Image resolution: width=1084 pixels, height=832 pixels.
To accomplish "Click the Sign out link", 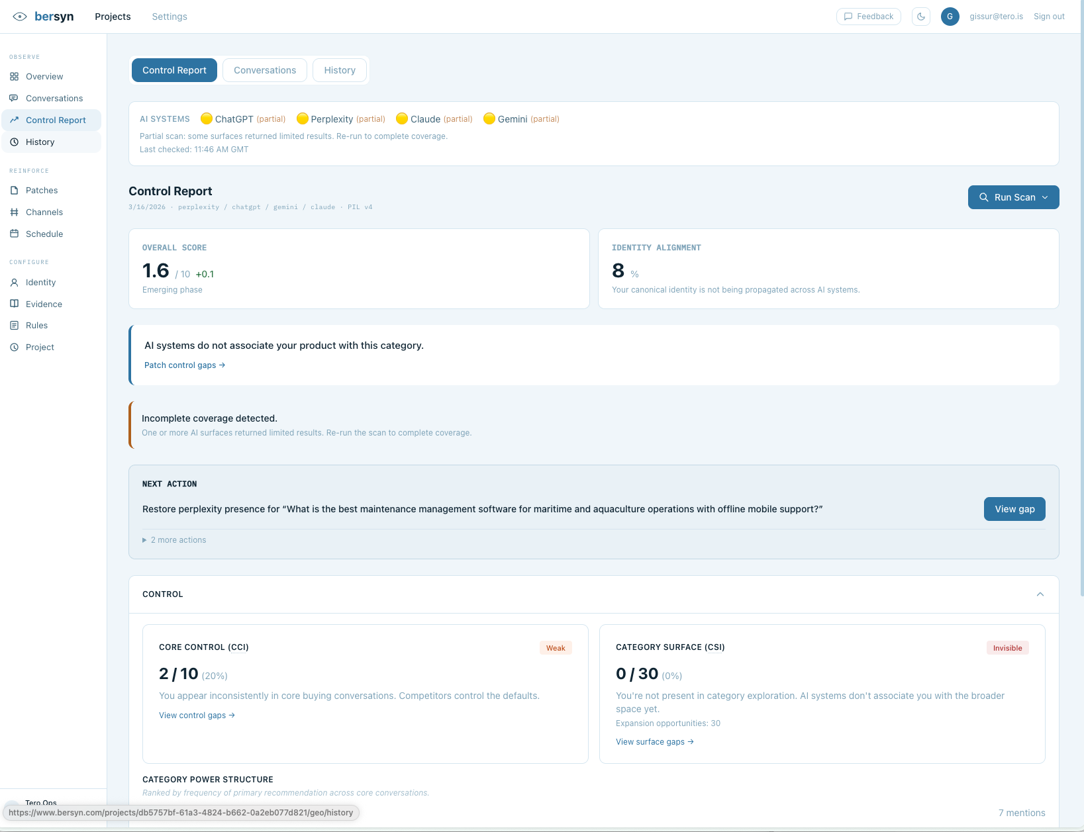I will [1049, 17].
